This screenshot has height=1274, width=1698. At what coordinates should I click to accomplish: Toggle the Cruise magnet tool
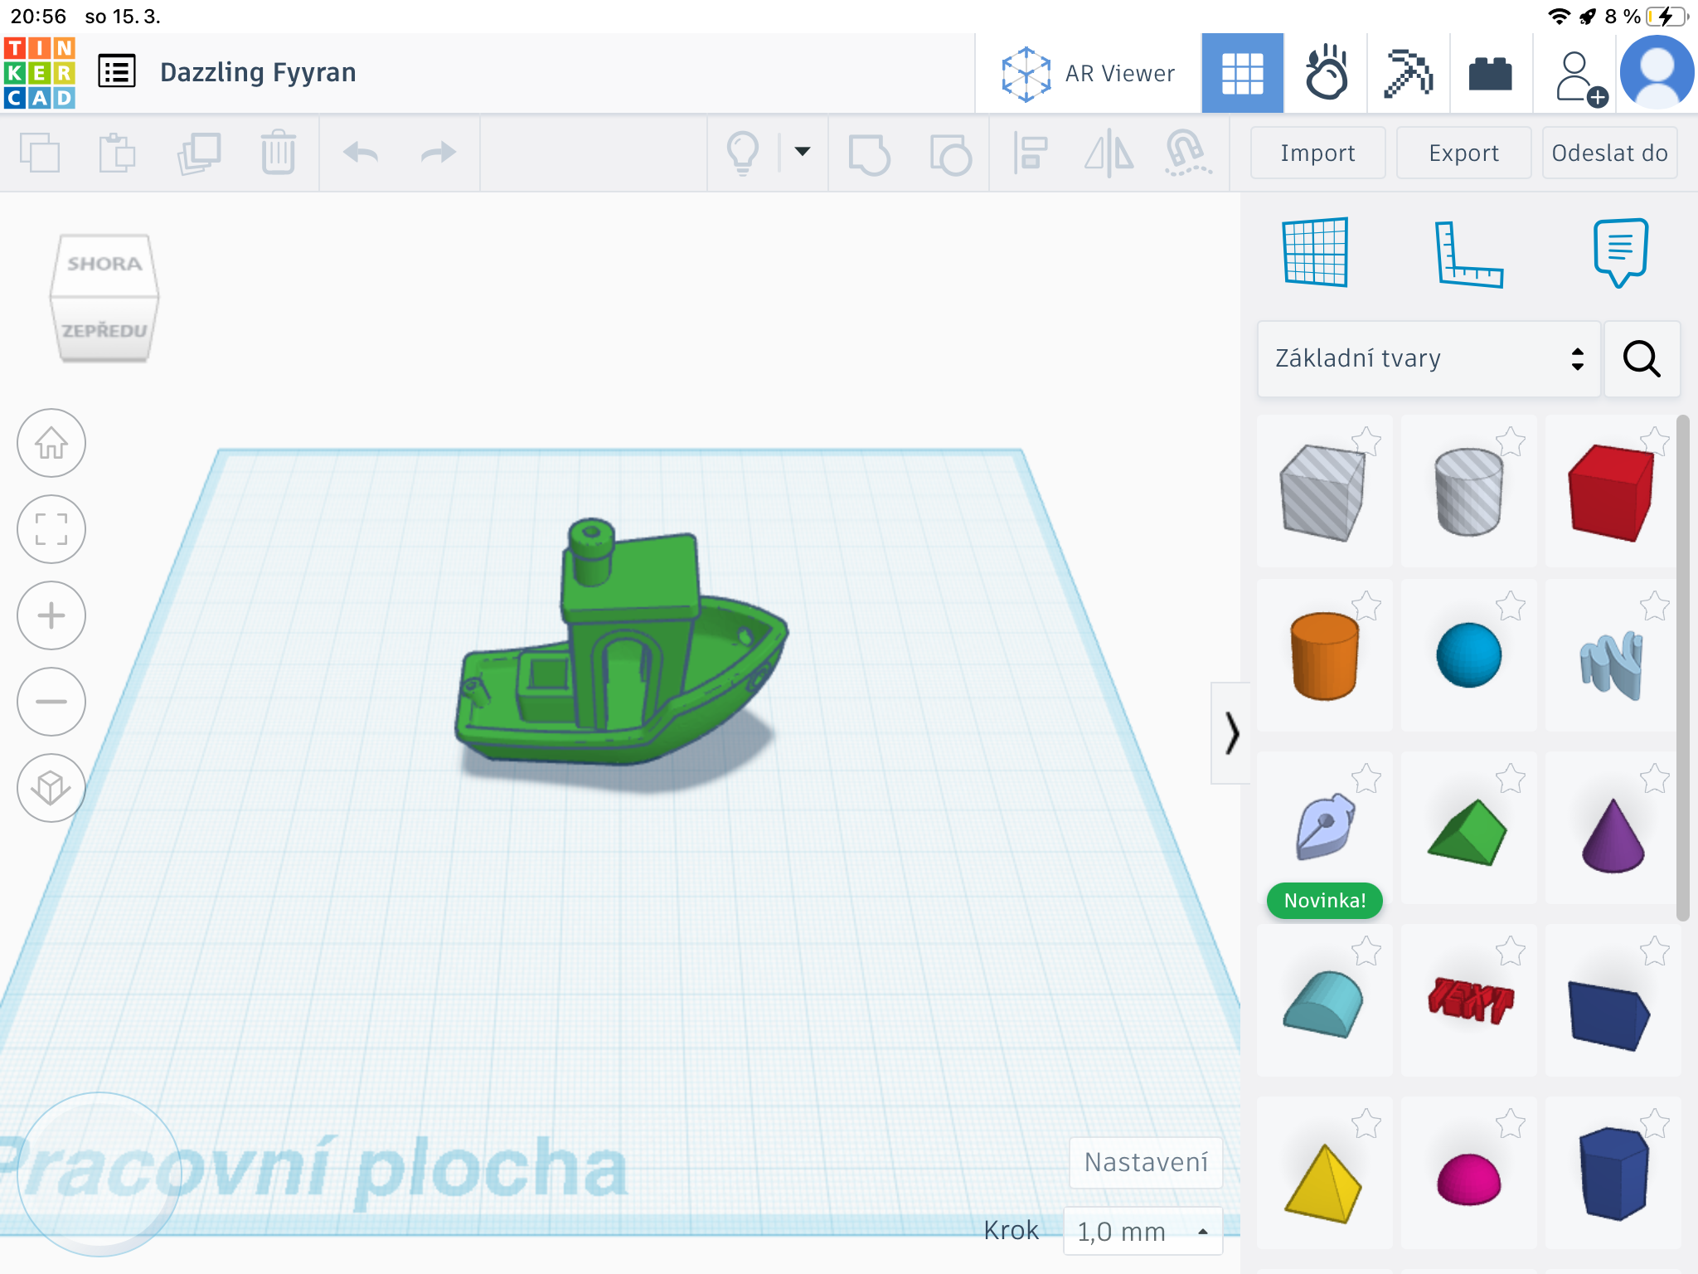(1187, 153)
